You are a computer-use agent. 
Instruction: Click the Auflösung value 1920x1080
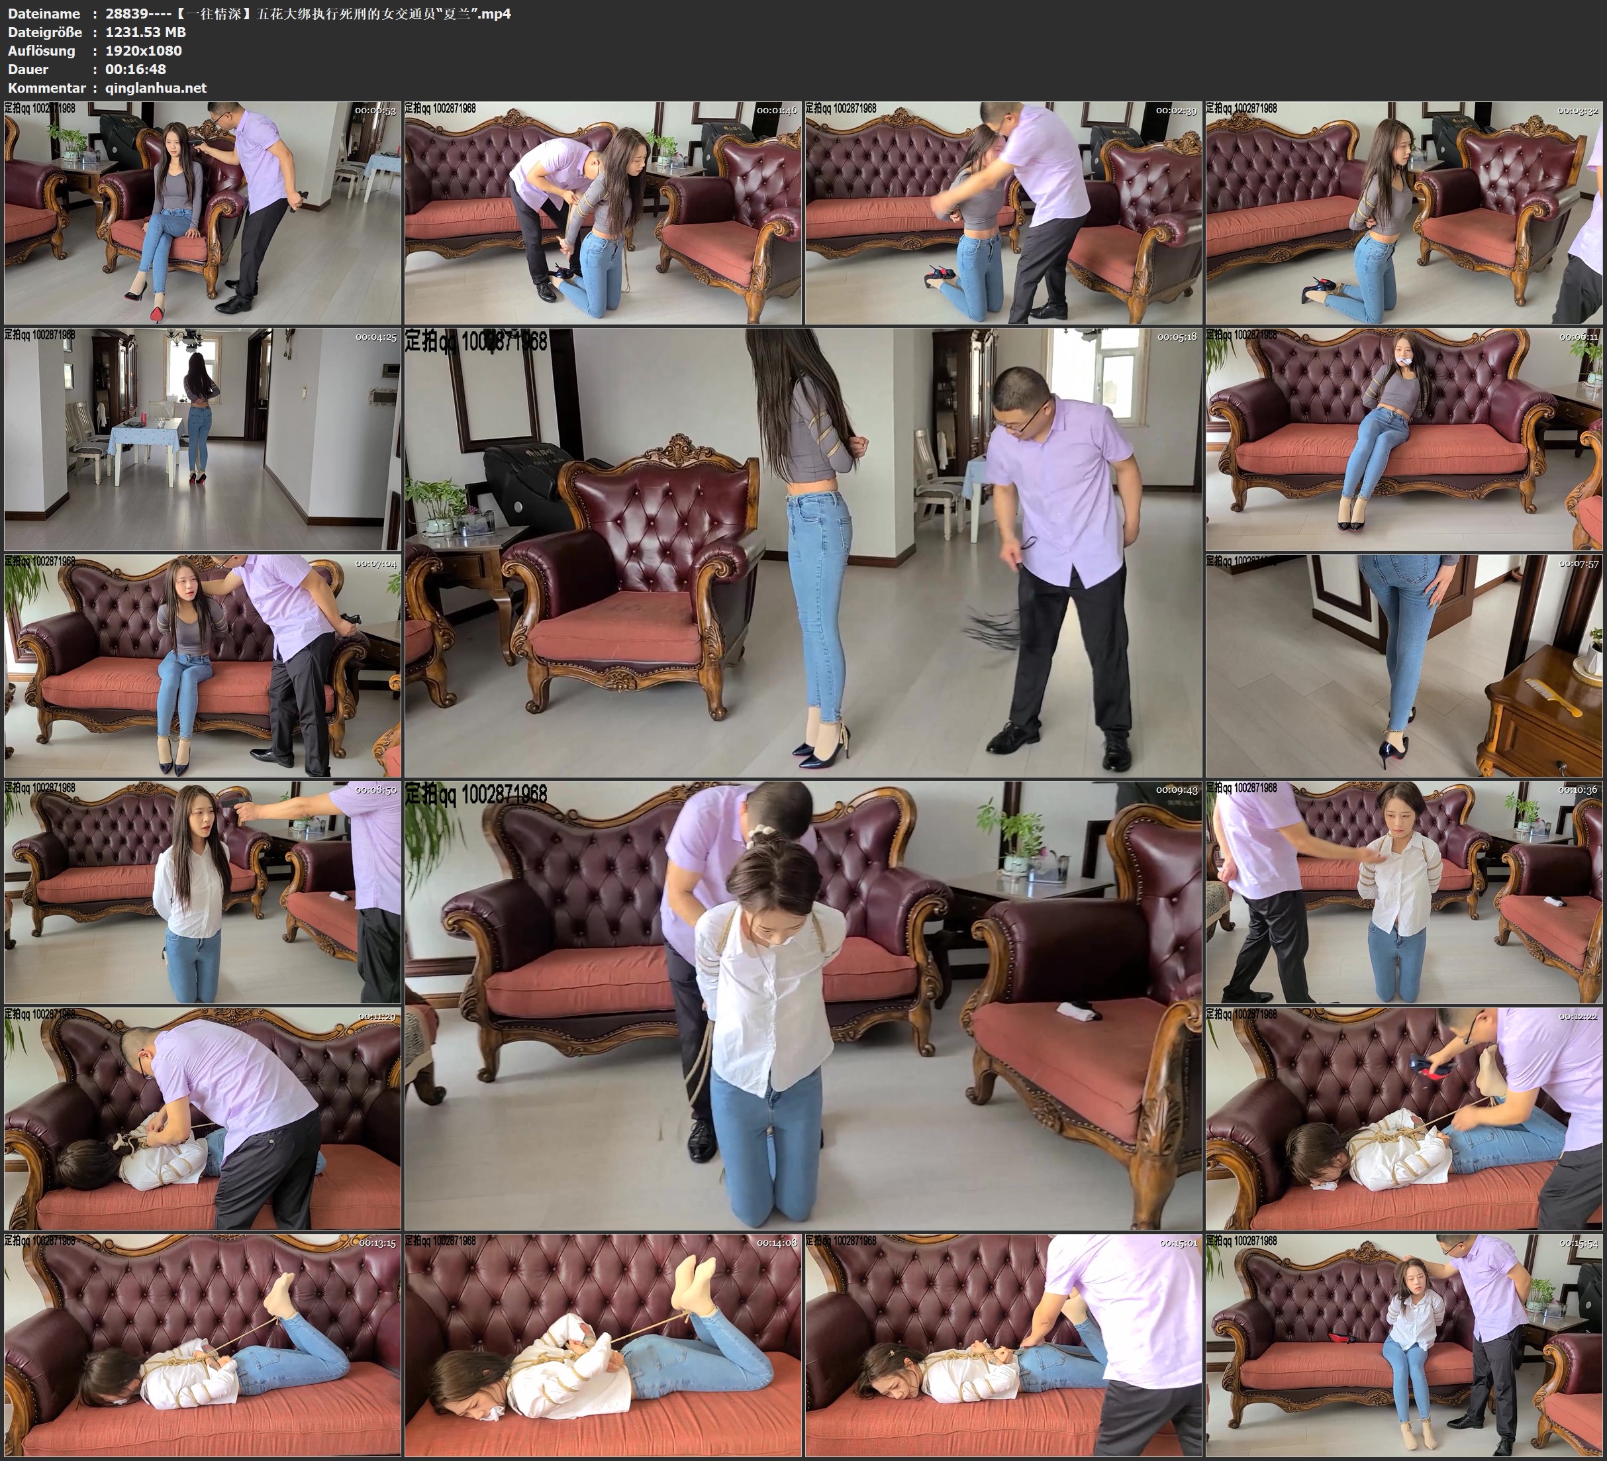[144, 51]
